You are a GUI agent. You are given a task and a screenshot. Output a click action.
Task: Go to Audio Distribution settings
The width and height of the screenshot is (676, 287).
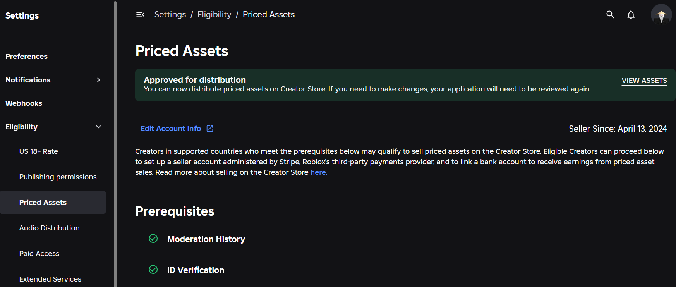[50, 228]
